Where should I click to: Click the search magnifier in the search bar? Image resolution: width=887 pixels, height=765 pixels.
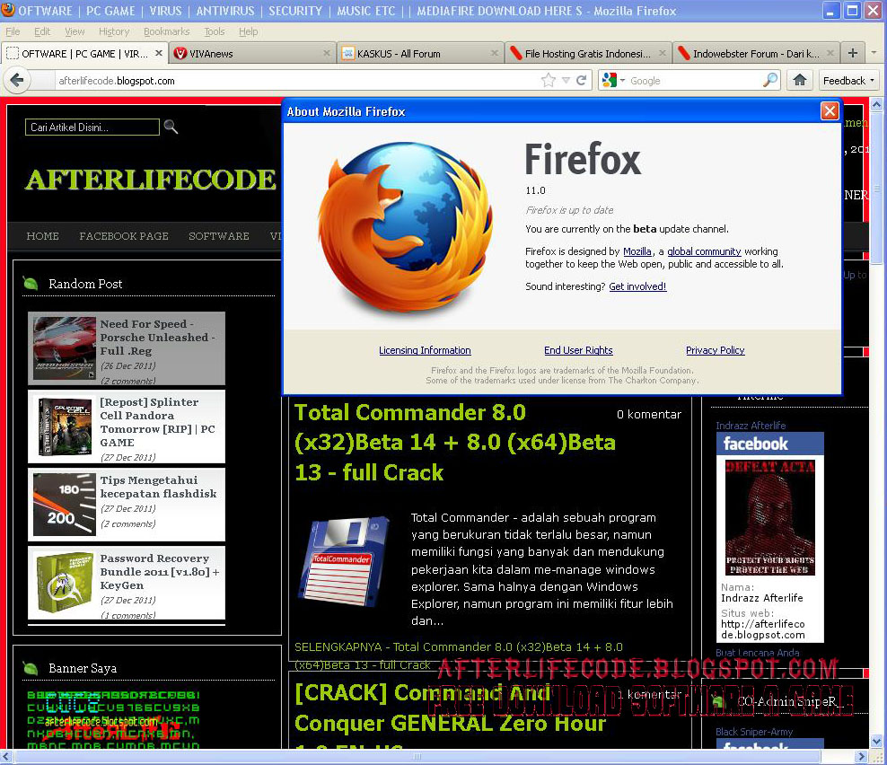point(769,80)
